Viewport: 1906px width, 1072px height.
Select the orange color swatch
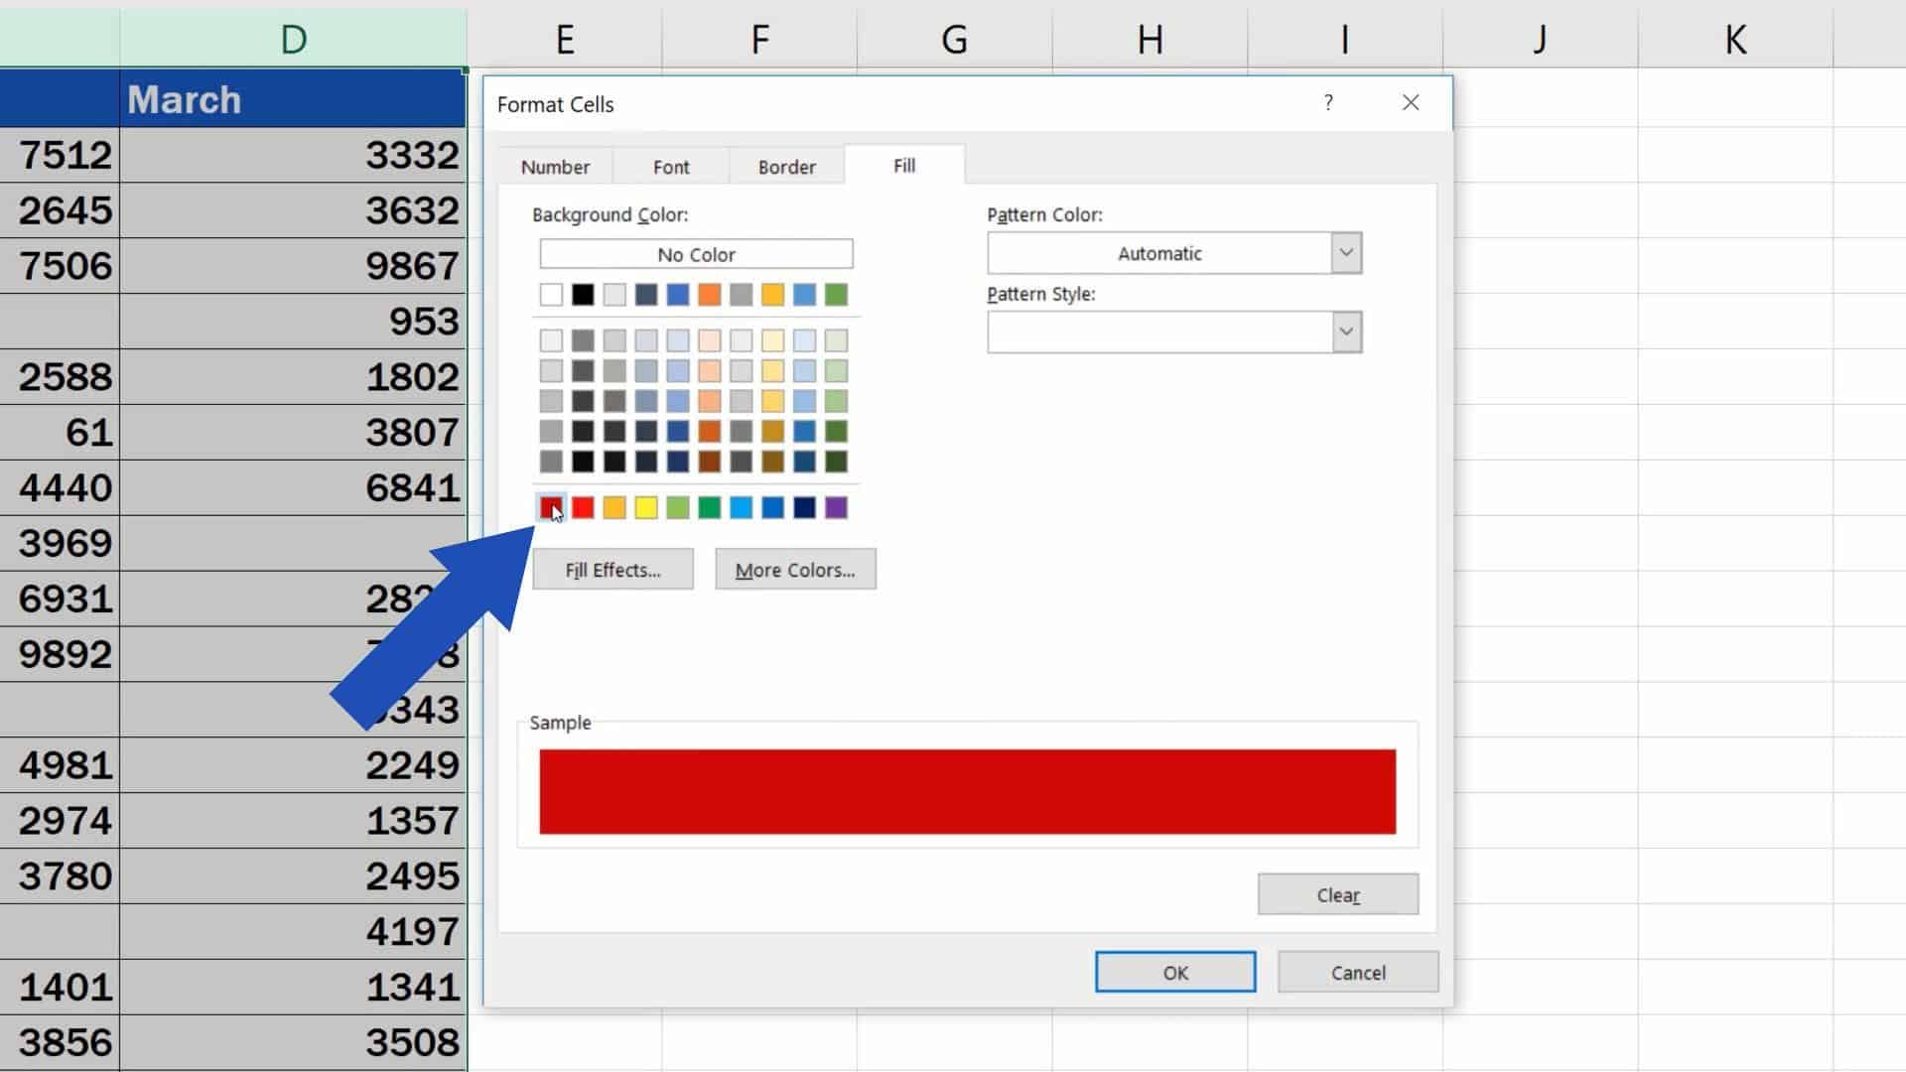[613, 508]
